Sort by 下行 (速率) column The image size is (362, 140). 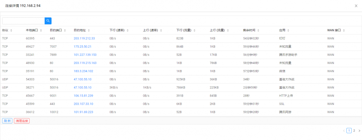pyautogui.click(x=127, y=30)
